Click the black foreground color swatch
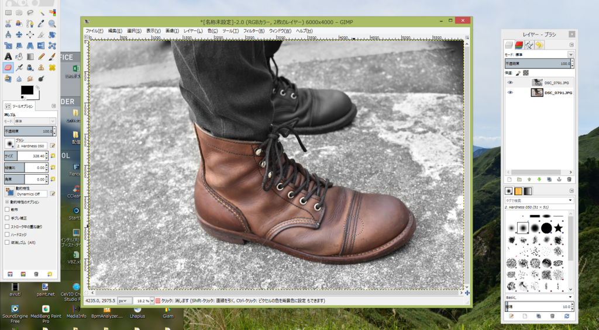599x330 pixels. 27,90
